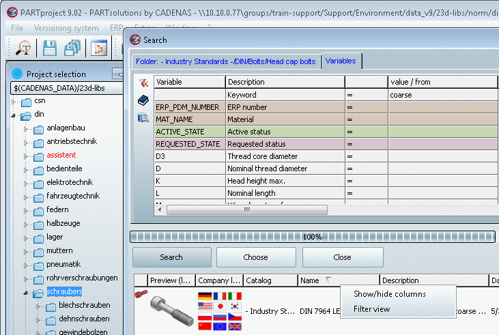This screenshot has width=499, height=335.
Task: Expand the anlagenbau folder node
Action: (26, 129)
